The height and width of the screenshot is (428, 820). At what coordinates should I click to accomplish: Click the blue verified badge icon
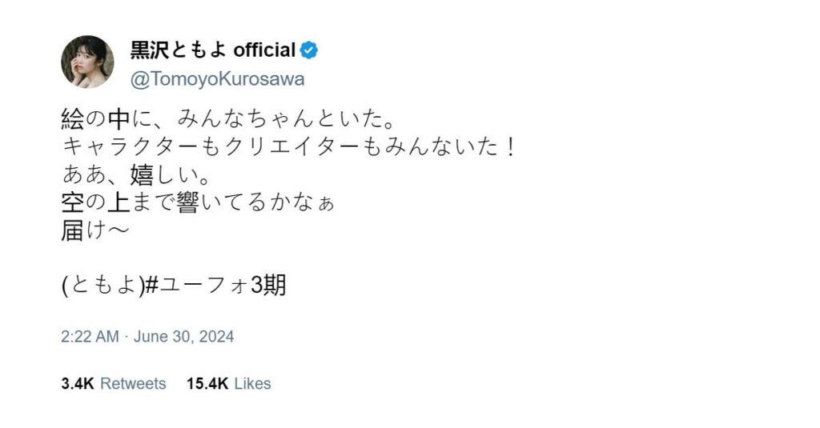tap(308, 50)
